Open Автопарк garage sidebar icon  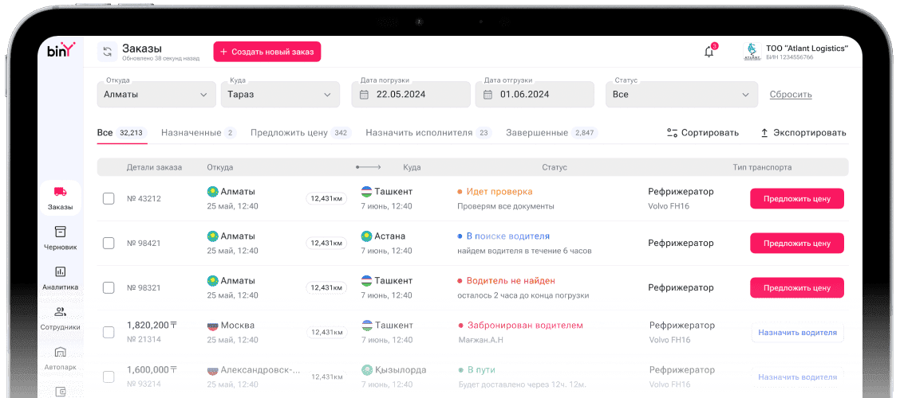(61, 352)
